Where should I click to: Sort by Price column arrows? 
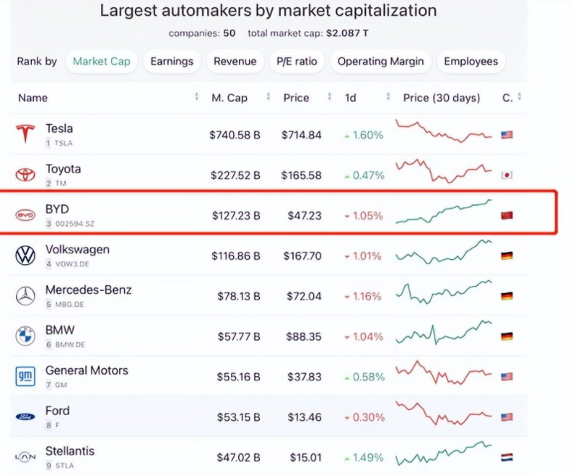point(329,97)
